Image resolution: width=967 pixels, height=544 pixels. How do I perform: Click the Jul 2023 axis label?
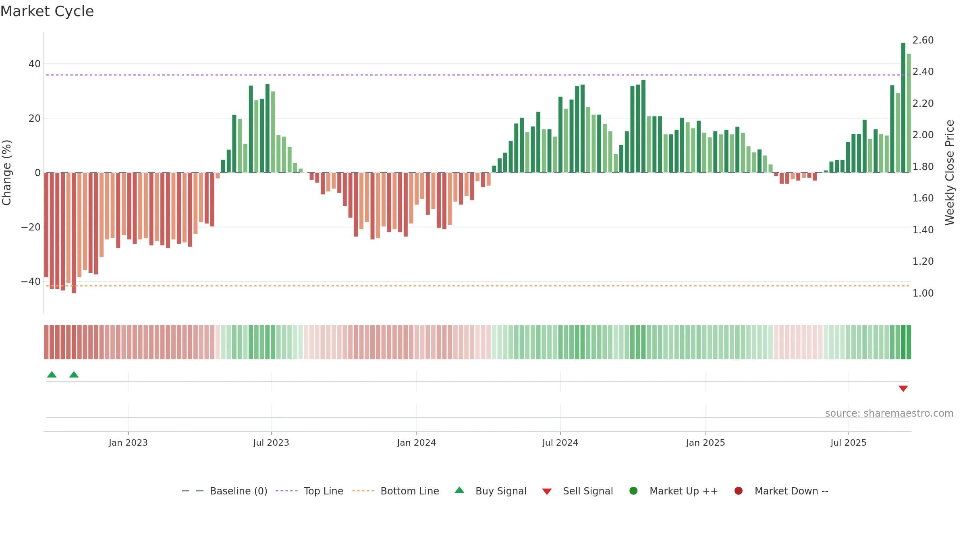coord(271,442)
